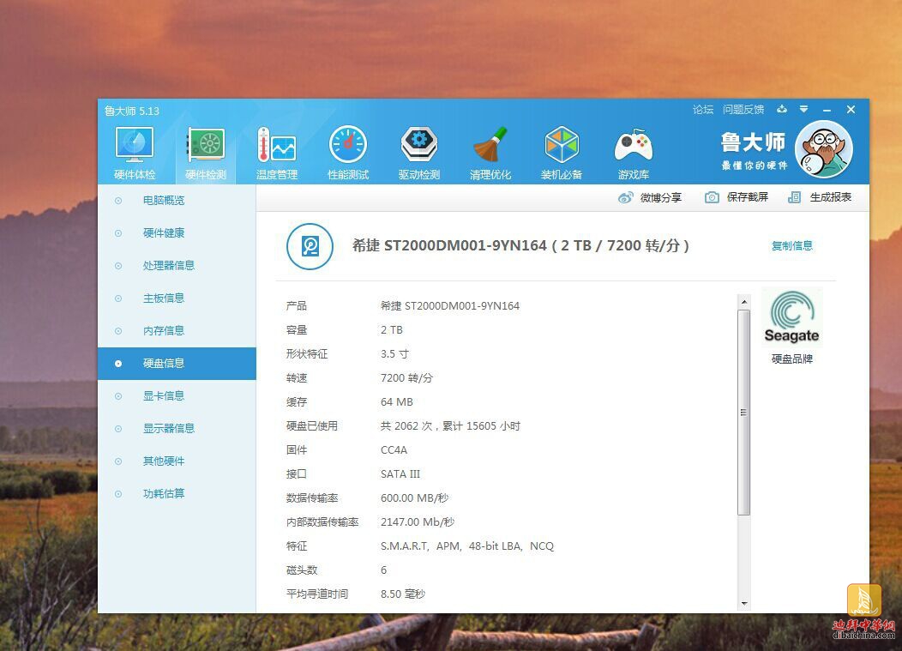Click the capacity value 2 TB

point(392,330)
